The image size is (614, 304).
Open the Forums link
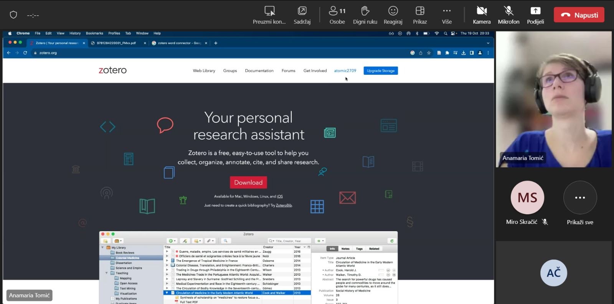click(x=288, y=71)
